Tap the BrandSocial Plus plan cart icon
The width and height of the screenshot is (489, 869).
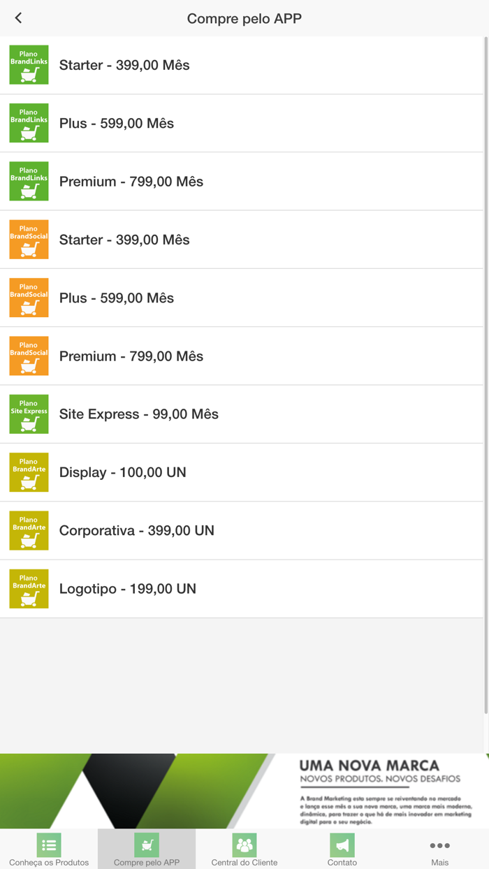click(x=29, y=298)
